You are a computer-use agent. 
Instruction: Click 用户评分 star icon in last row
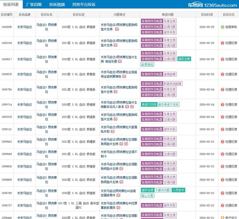(x=222, y=217)
